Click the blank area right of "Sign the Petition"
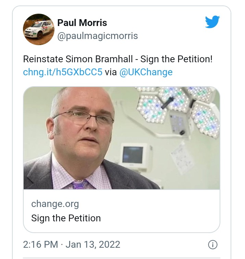 (158, 218)
